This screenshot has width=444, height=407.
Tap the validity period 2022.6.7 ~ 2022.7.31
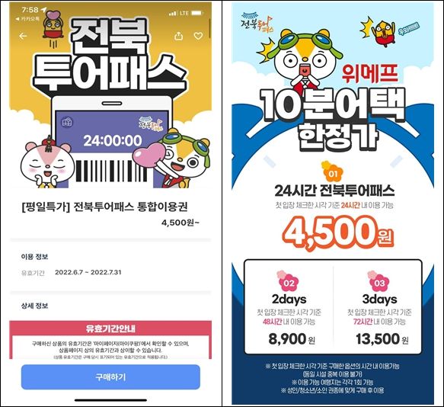click(x=88, y=272)
